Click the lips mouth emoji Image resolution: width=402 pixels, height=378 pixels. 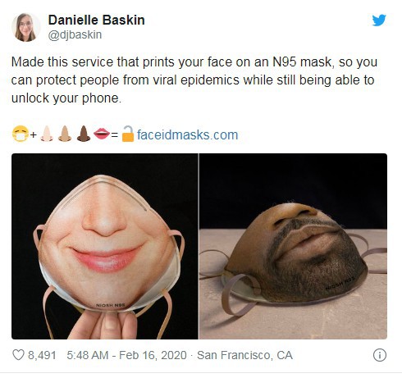click(x=102, y=134)
